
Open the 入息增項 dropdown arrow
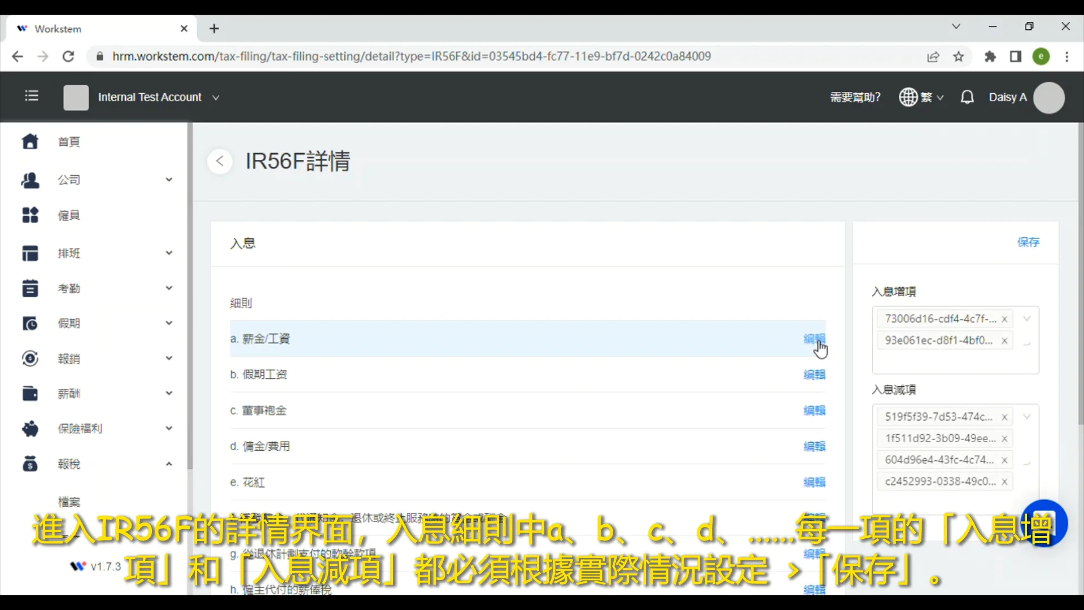click(x=1026, y=318)
